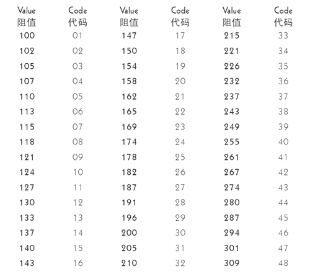310x274 pixels.
Task: Select code 40 cell
Action: (x=283, y=142)
